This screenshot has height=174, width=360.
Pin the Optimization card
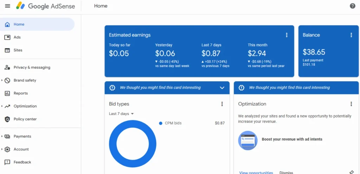(x=351, y=172)
